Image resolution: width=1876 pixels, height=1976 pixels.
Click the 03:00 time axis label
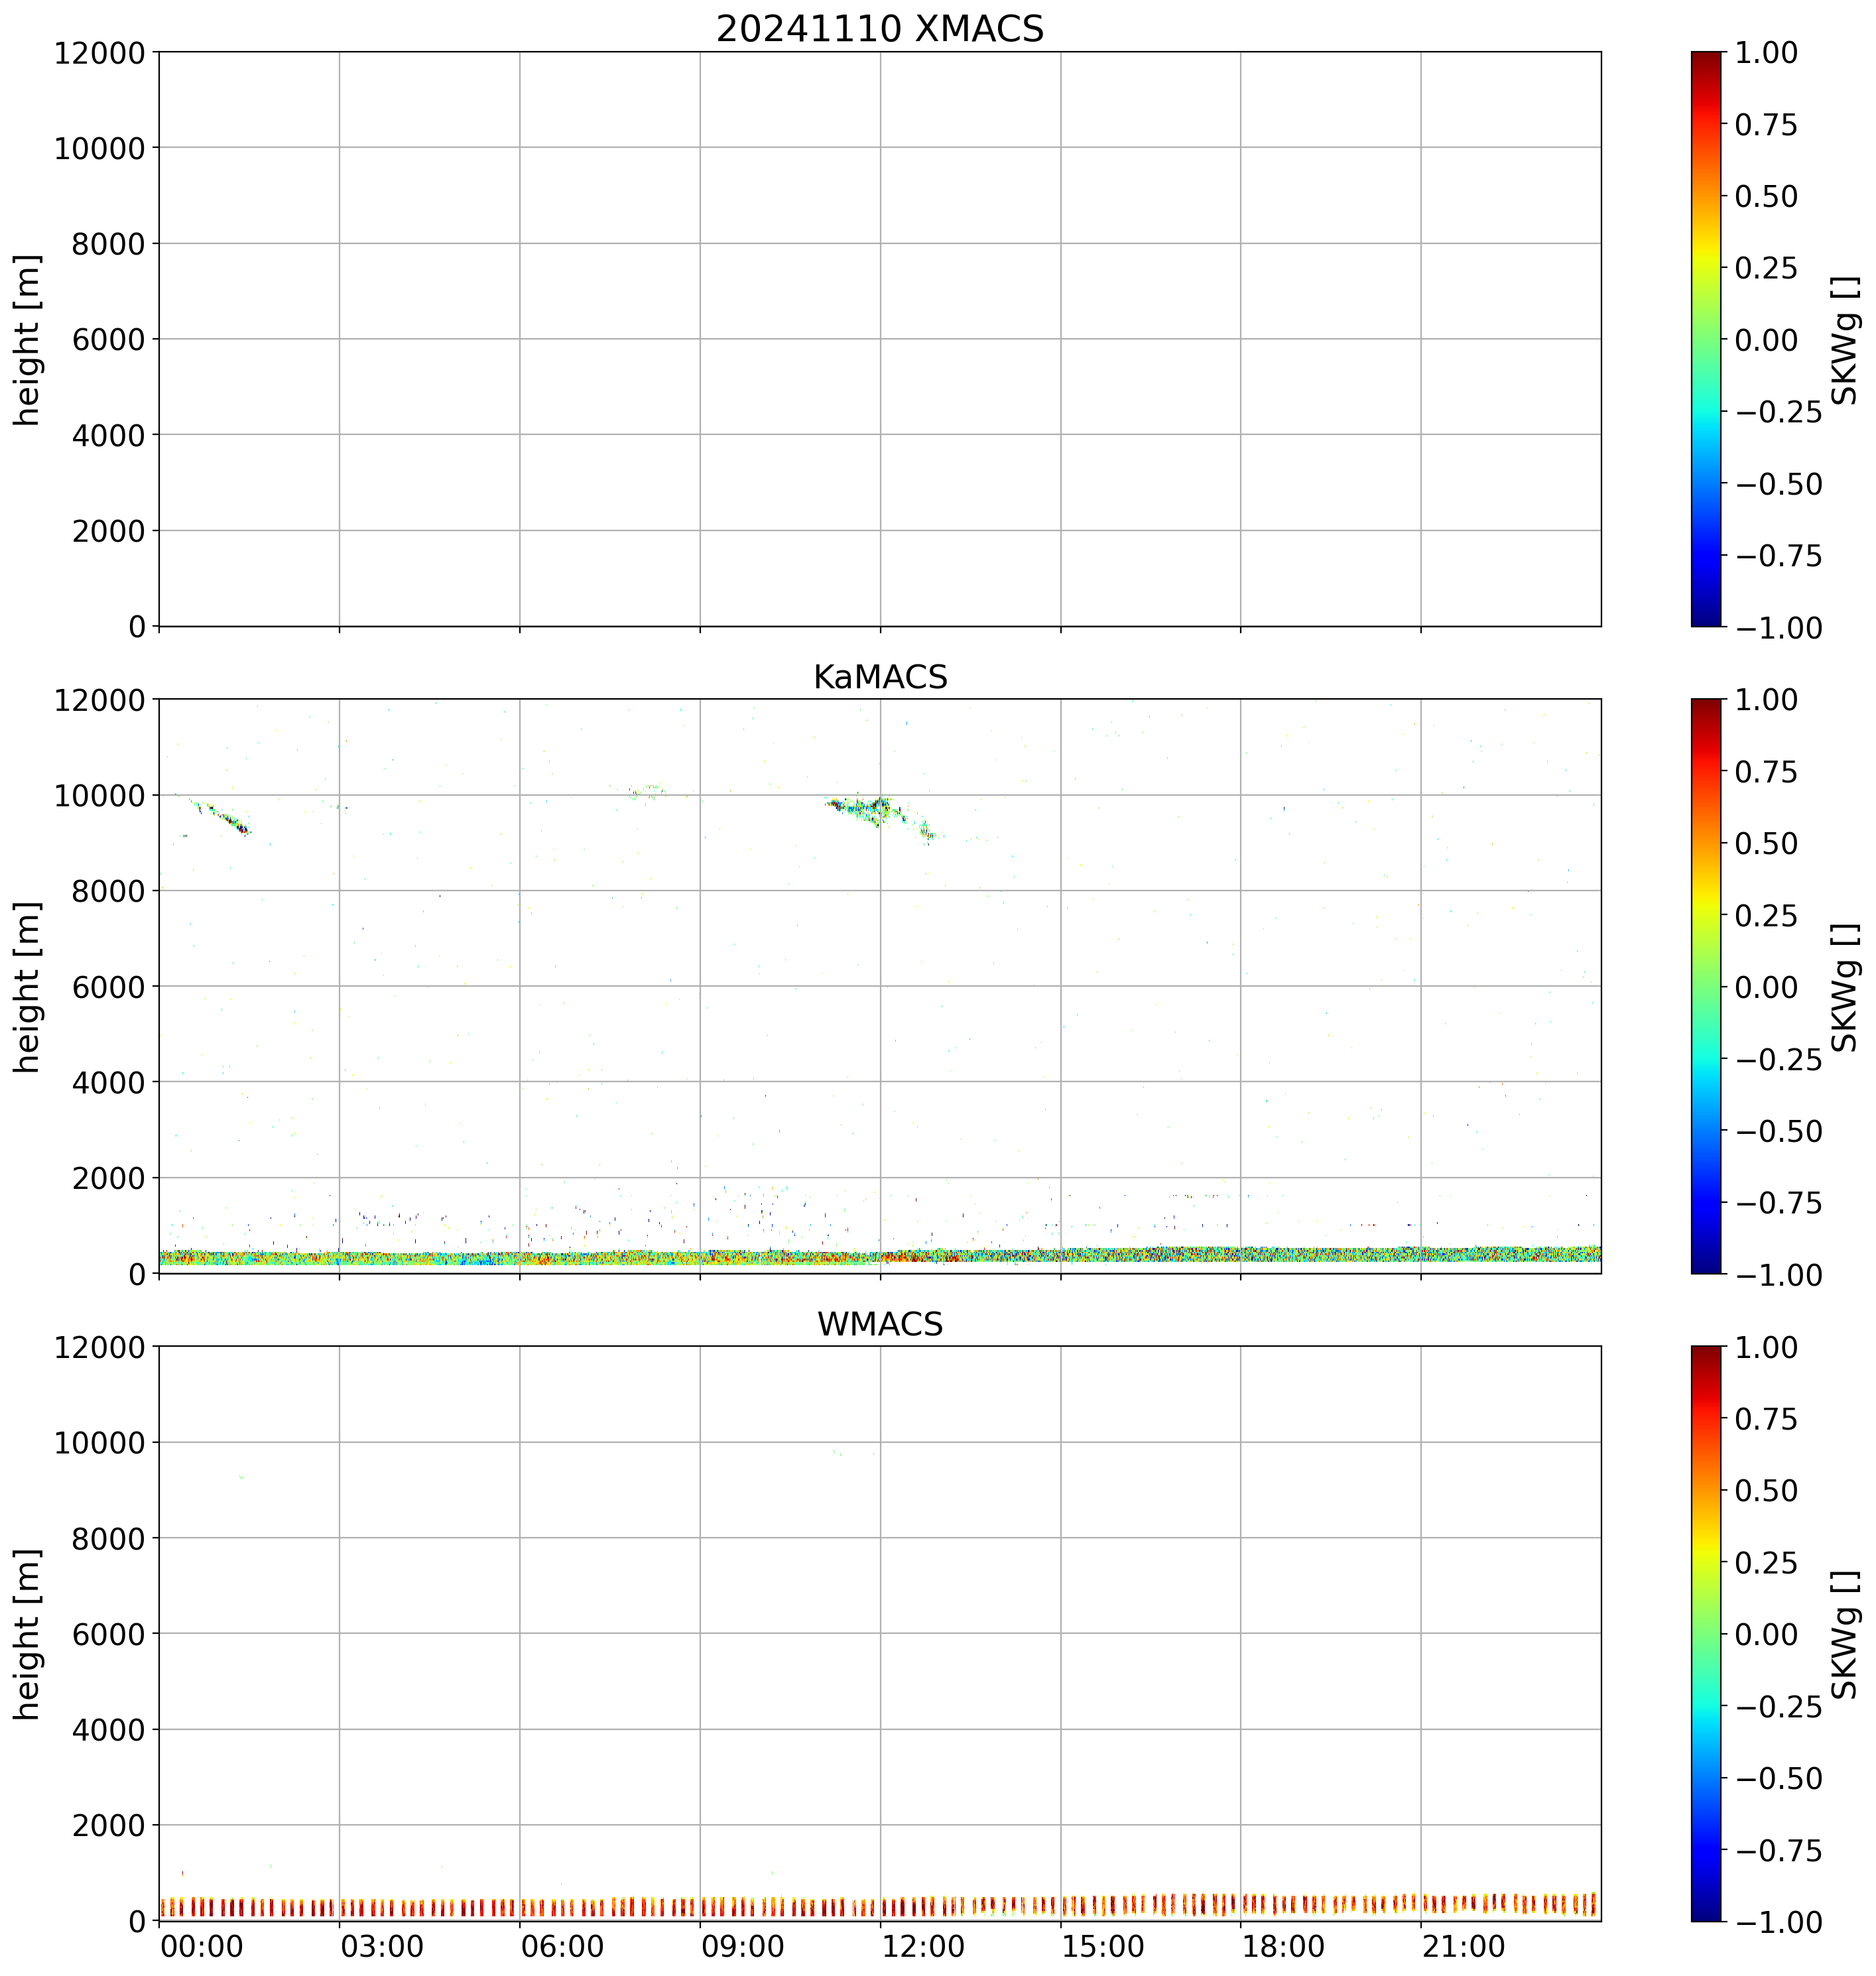pyautogui.click(x=382, y=1947)
